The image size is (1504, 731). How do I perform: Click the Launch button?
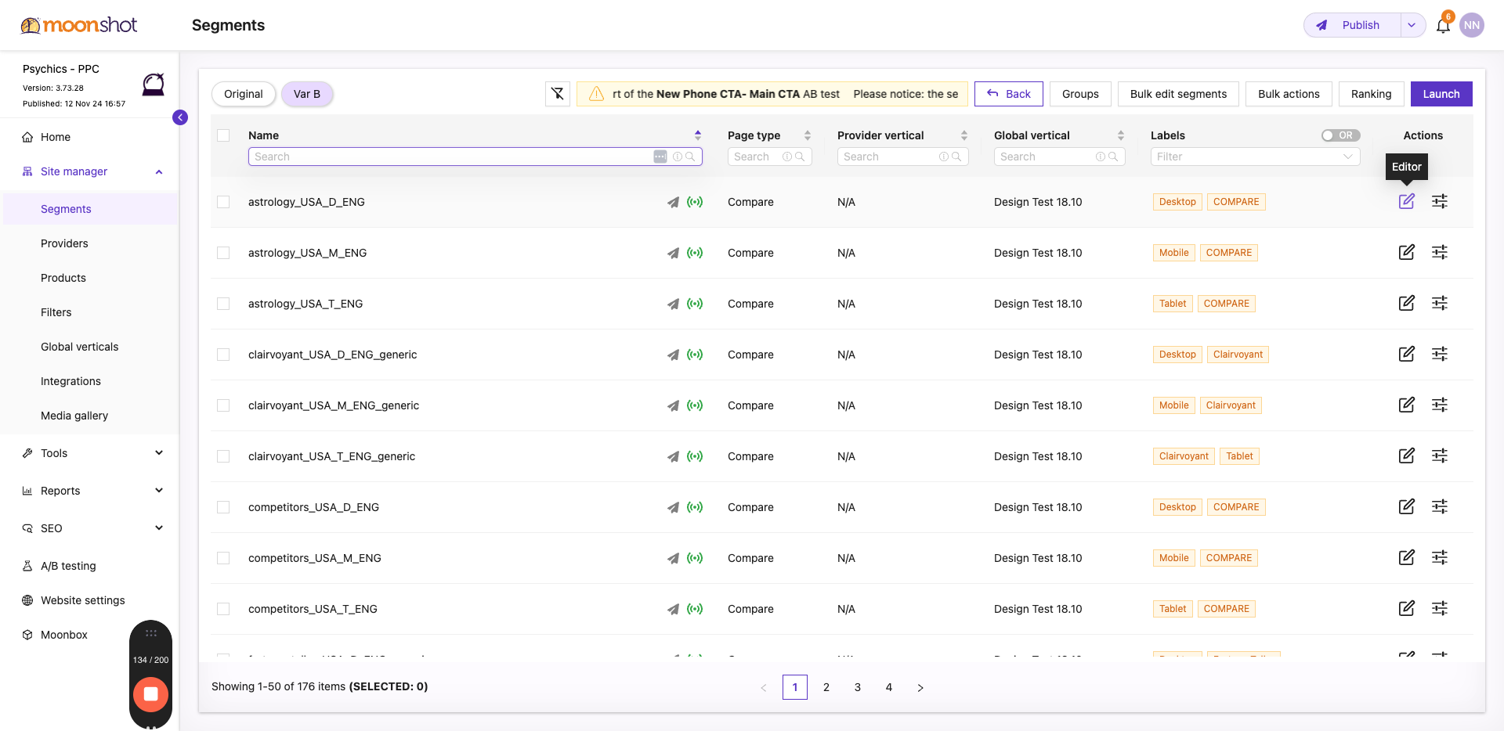point(1441,94)
